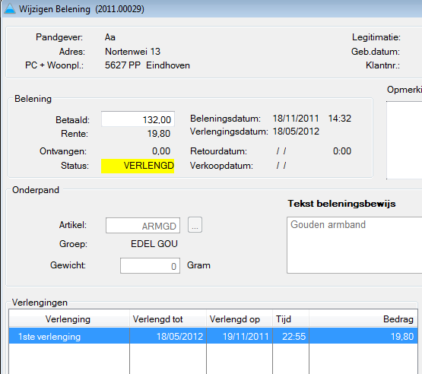Click the 19/11/2011 cell in extension row
The width and height of the screenshot is (422, 374).
click(240, 336)
